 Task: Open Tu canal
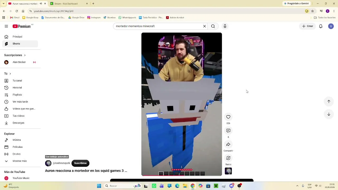point(20,80)
